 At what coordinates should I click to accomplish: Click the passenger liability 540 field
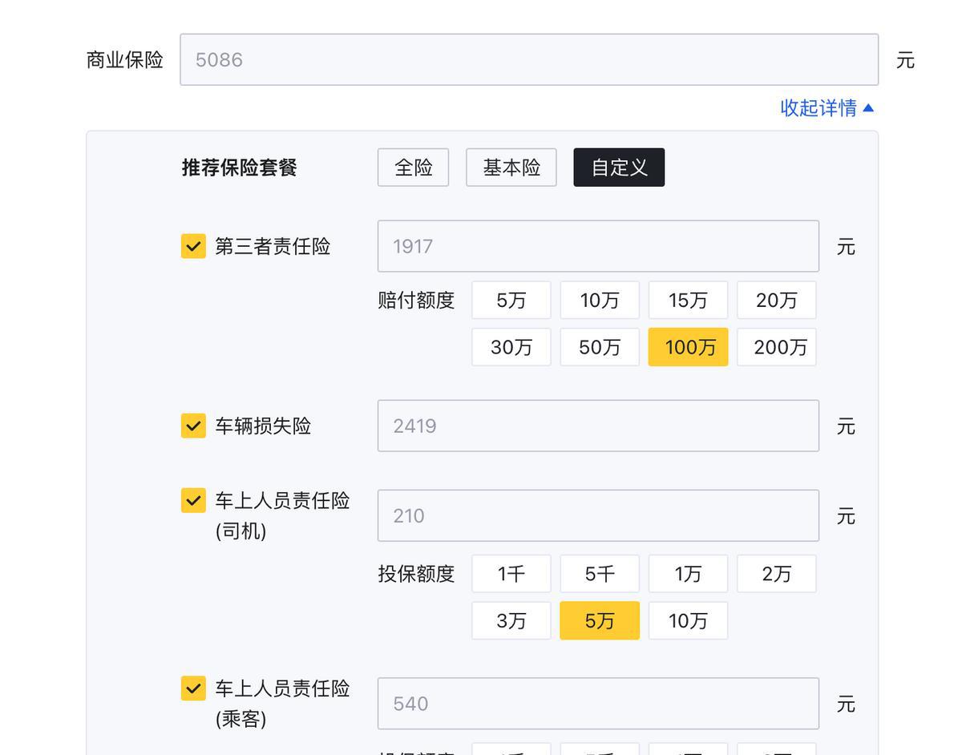click(x=597, y=704)
